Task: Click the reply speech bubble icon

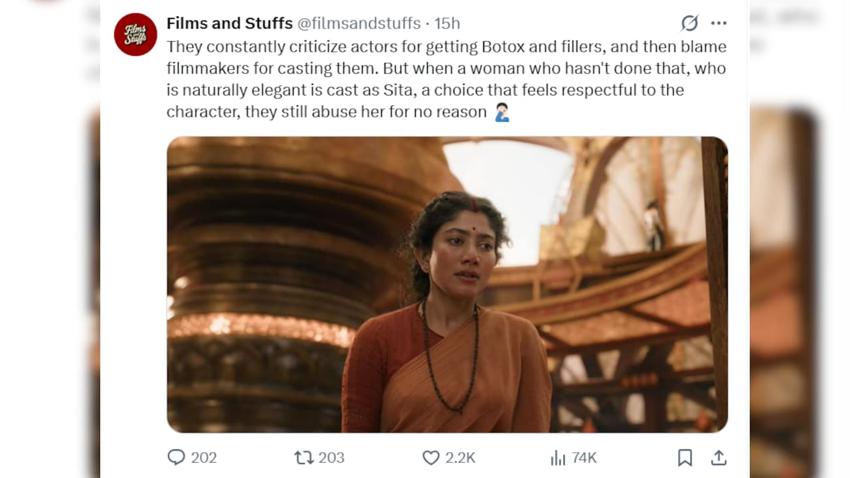Action: pos(176,457)
